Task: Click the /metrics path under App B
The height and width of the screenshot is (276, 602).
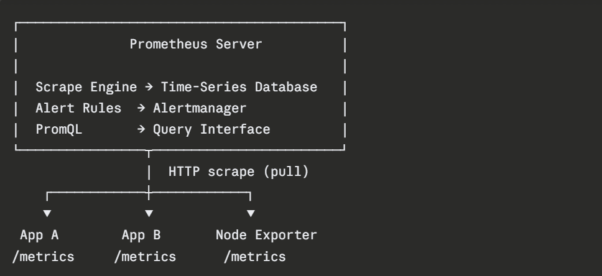Action: click(x=145, y=257)
